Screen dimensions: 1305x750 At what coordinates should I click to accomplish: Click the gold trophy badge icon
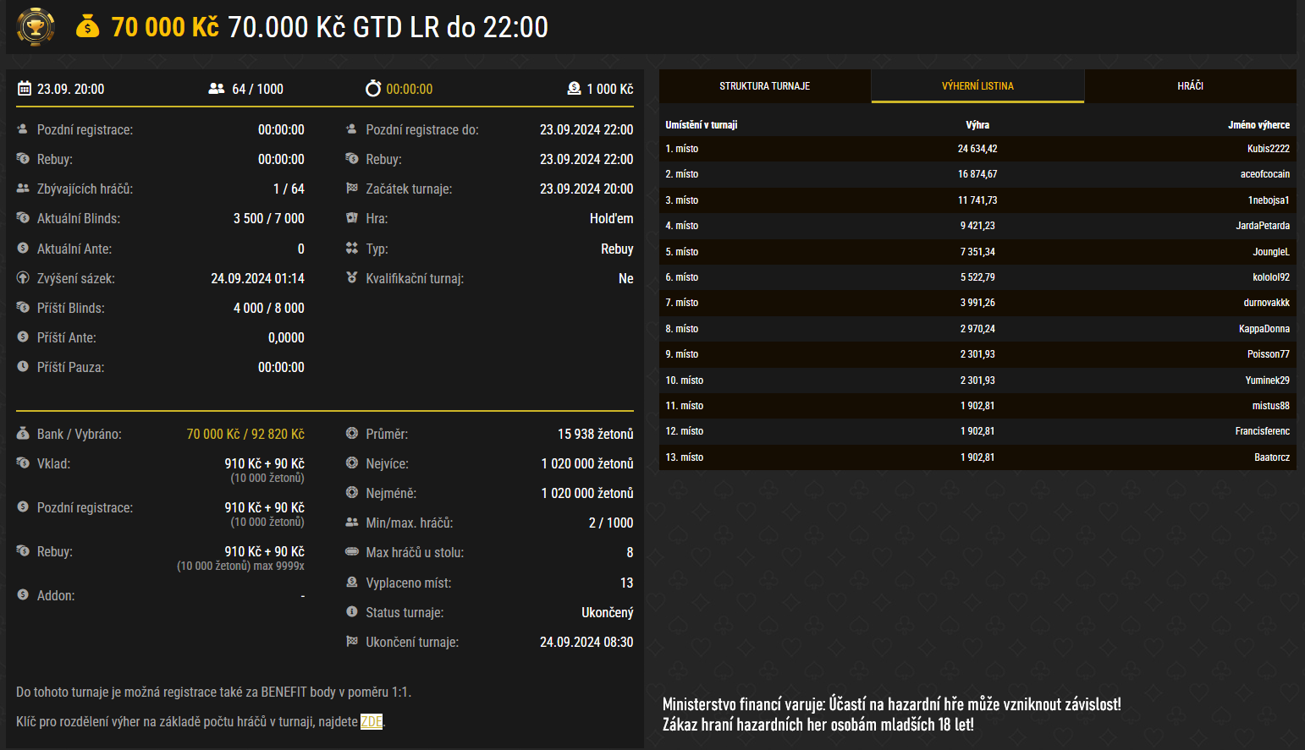click(36, 27)
